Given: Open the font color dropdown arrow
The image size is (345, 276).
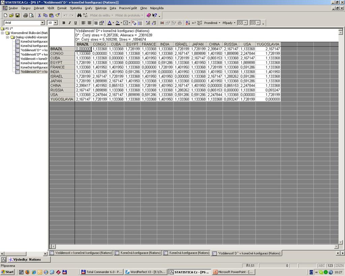Looking at the screenshot, I should click(113, 23).
